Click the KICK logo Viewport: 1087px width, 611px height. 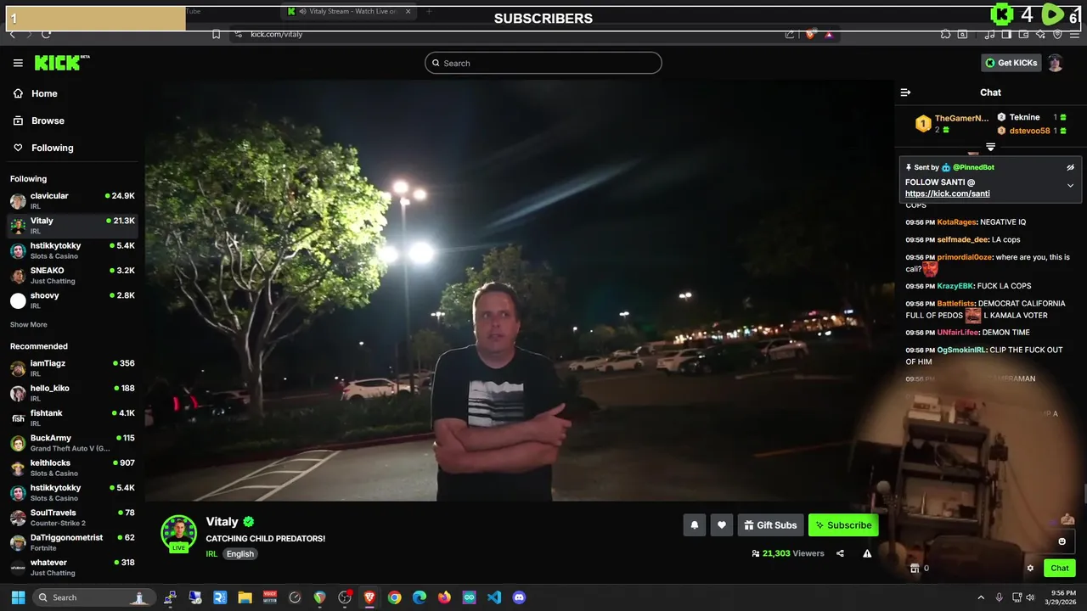61,63
